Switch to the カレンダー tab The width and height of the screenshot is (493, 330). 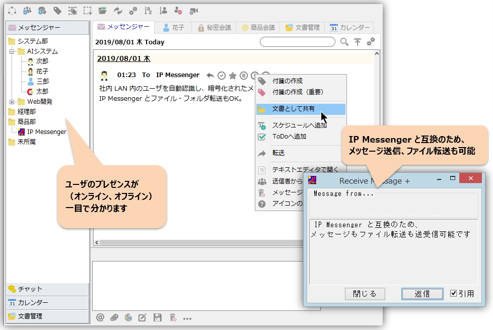click(x=349, y=28)
